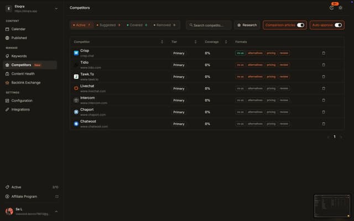Open Affiliate Program external link icon
354x221 pixels.
click(x=56, y=197)
